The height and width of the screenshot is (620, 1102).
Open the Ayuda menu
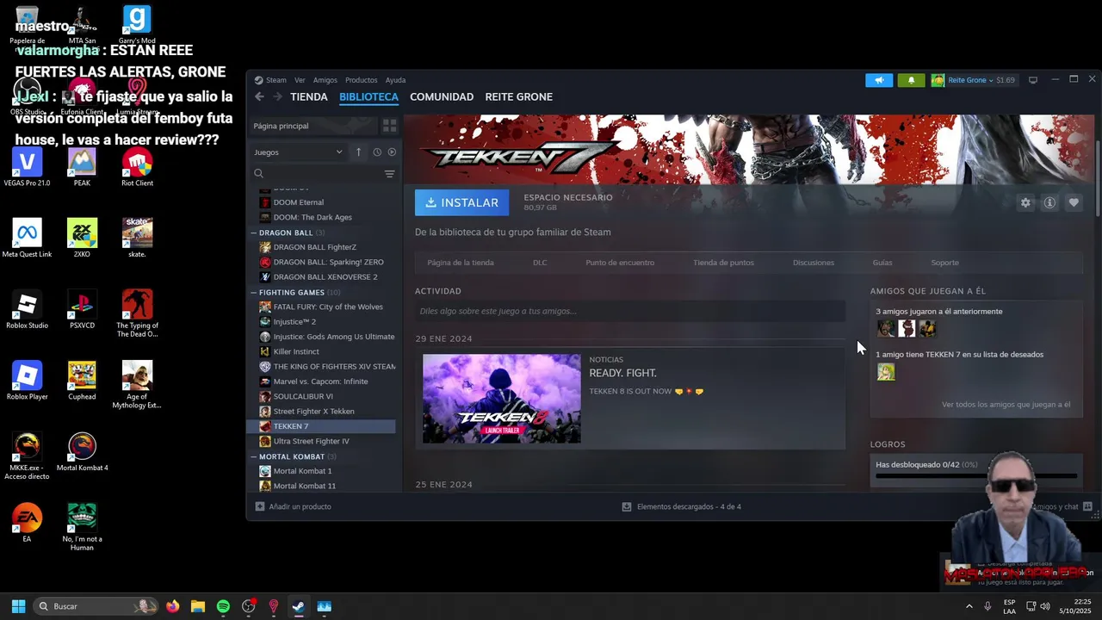click(x=395, y=80)
